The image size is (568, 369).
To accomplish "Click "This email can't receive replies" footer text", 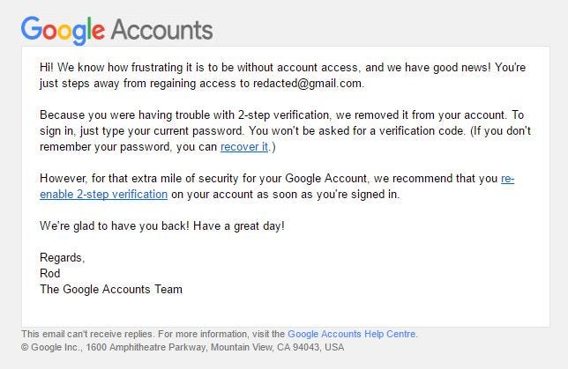I will point(87,334).
